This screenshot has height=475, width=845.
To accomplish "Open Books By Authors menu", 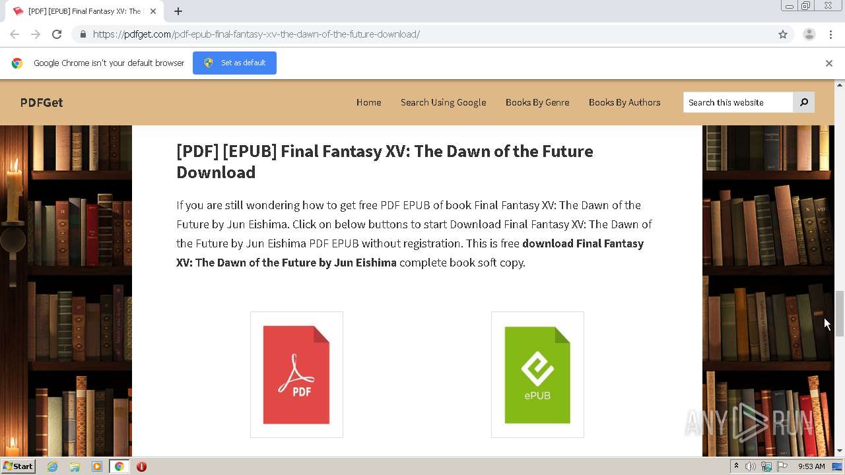I will tap(625, 102).
